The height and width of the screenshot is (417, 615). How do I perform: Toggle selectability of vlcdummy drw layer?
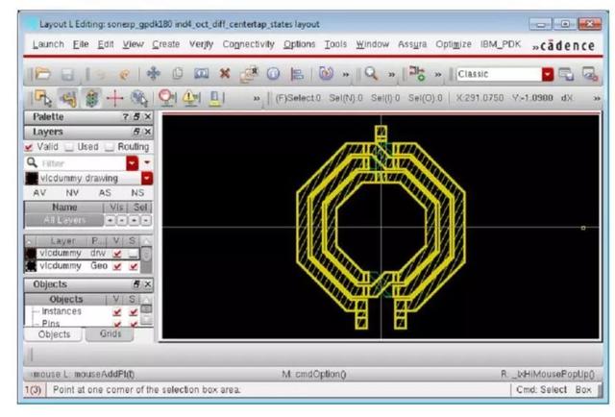[x=134, y=254]
